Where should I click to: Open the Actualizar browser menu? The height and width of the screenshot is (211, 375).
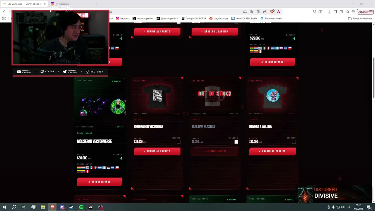click(x=365, y=12)
